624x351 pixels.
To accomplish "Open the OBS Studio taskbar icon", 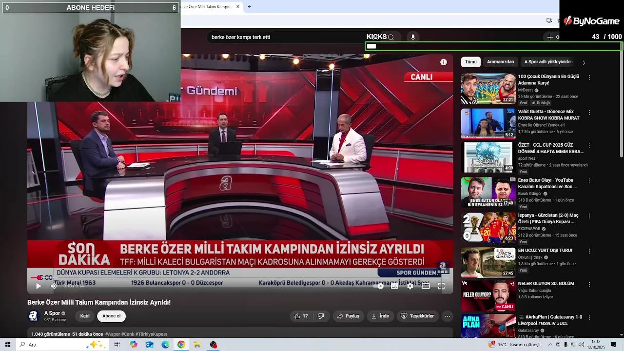I will point(213,345).
